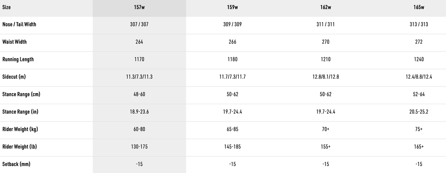This screenshot has height=173, width=446.
Task: Click the Size header label
Action: point(7,7)
